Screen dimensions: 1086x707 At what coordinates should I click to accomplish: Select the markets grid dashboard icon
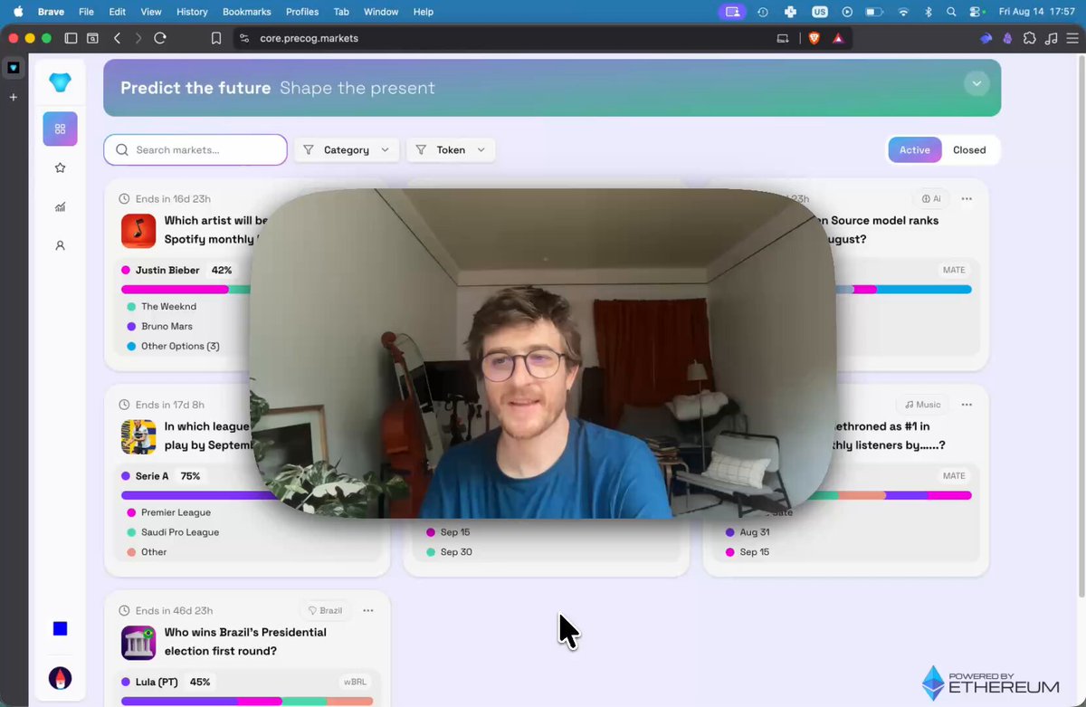60,129
